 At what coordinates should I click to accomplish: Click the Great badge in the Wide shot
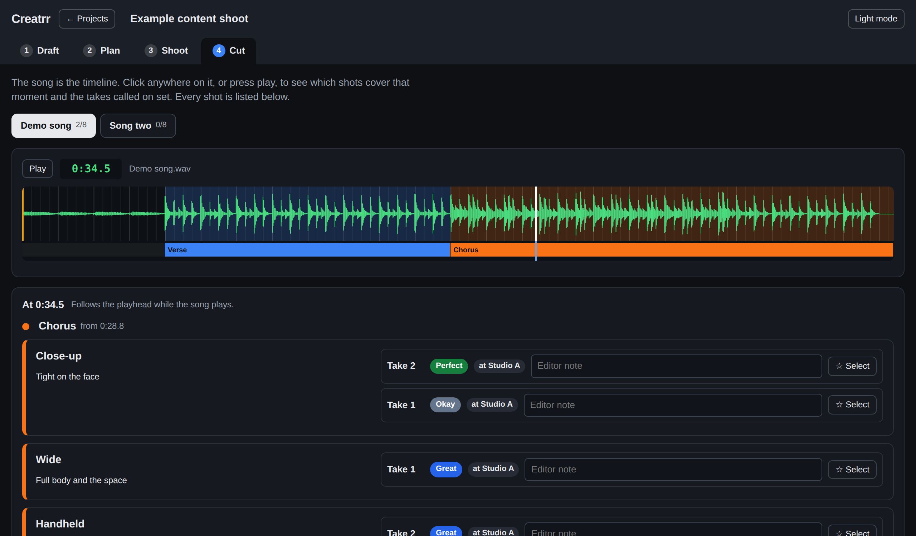click(x=446, y=469)
